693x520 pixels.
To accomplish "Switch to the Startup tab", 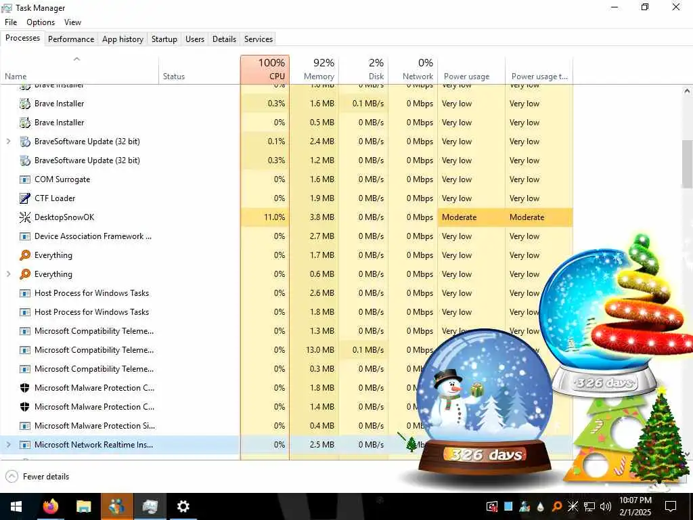I will [x=164, y=39].
